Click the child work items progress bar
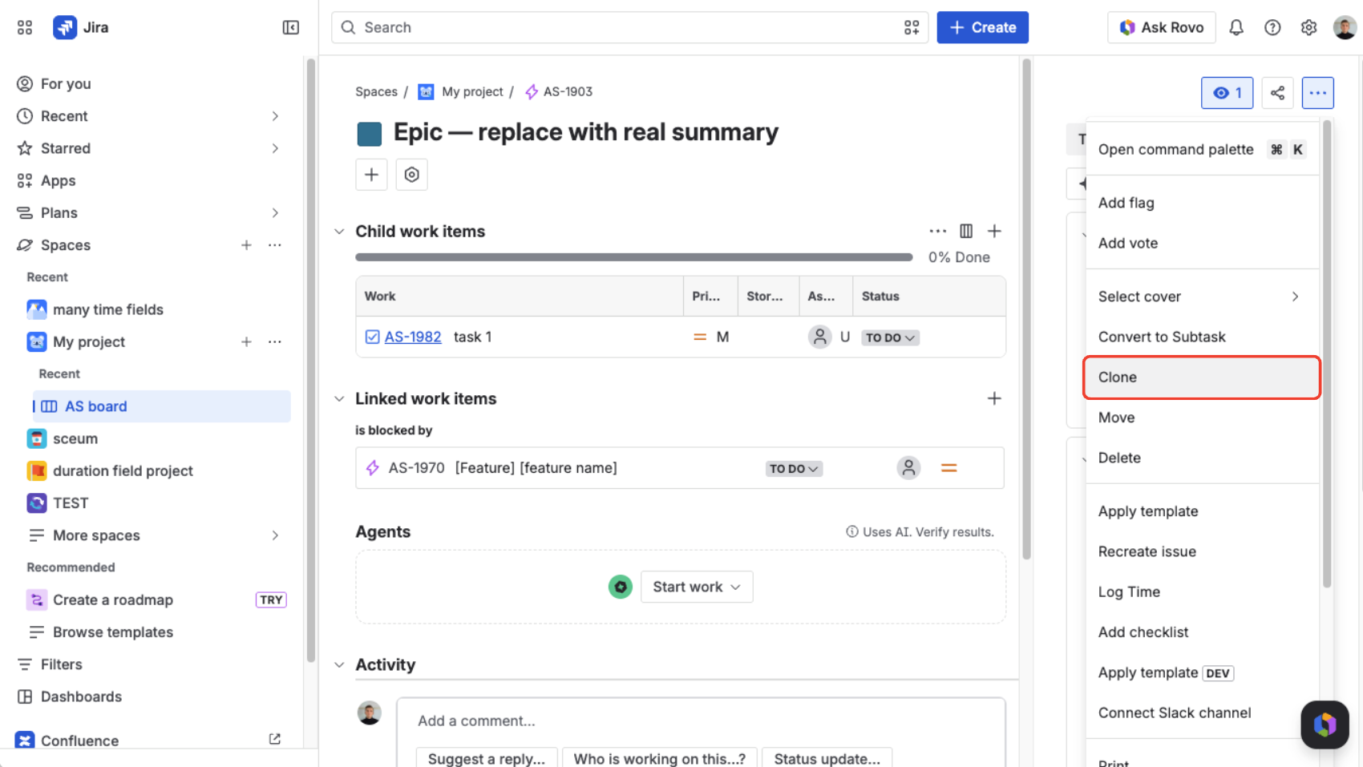This screenshot has width=1363, height=767. pyautogui.click(x=634, y=257)
